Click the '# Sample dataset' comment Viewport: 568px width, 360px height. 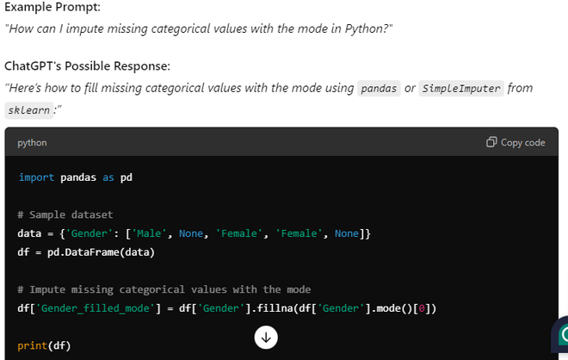click(65, 214)
